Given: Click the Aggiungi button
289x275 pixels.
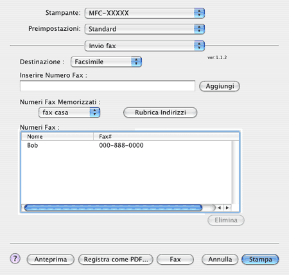Looking at the screenshot, I should (x=220, y=86).
